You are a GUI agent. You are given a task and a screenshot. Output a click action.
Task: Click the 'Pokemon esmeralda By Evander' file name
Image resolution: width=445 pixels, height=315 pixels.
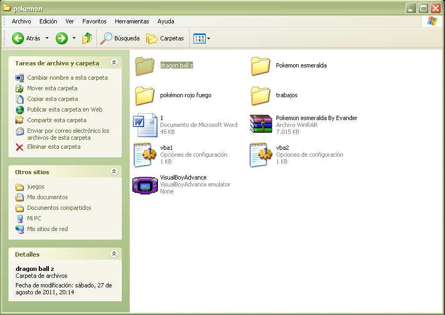coord(316,118)
